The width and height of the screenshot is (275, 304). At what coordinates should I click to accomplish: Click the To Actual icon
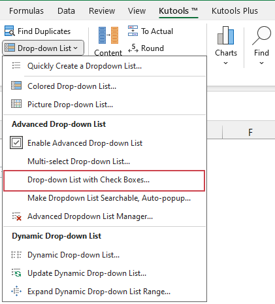[x=133, y=31]
